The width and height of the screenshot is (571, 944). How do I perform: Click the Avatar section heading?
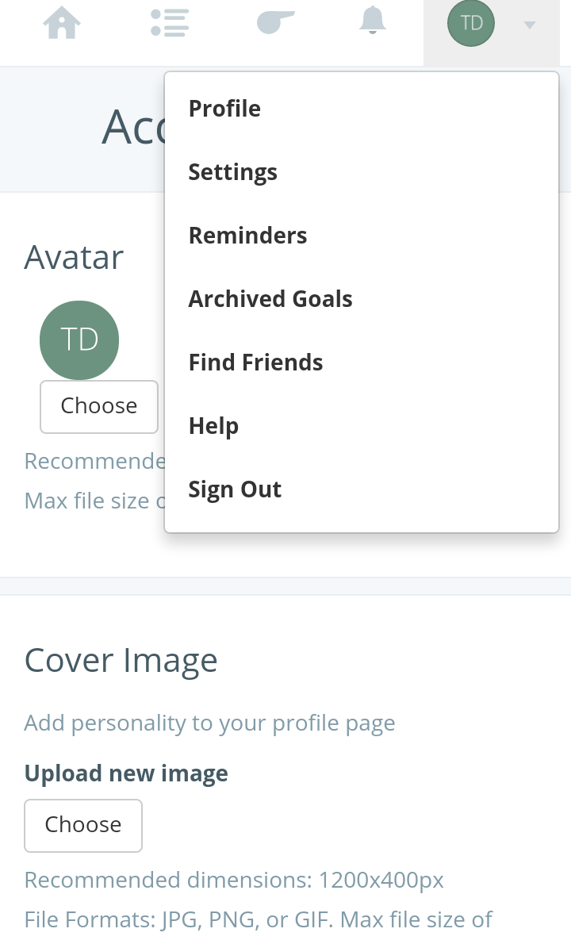[x=74, y=258]
